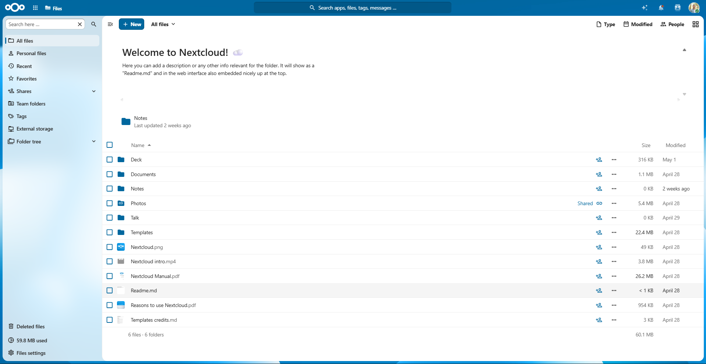Open the recent Notes folder tile

coord(156,122)
